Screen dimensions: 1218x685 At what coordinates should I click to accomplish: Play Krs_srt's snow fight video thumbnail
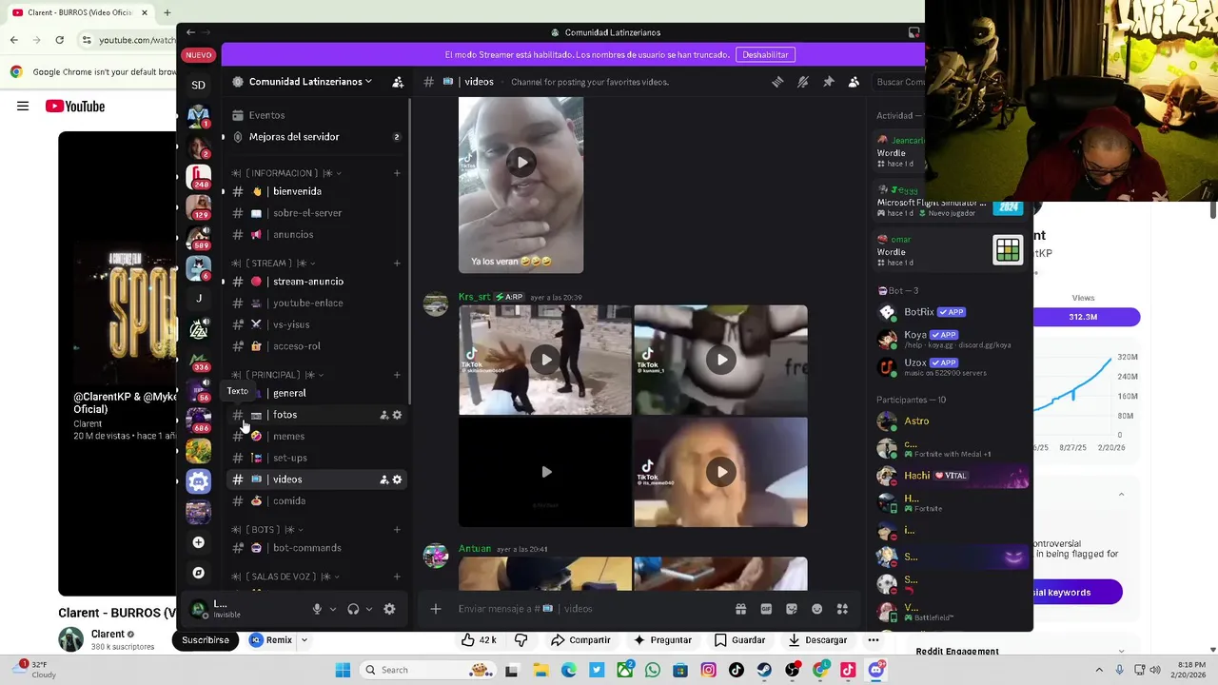[545, 360]
